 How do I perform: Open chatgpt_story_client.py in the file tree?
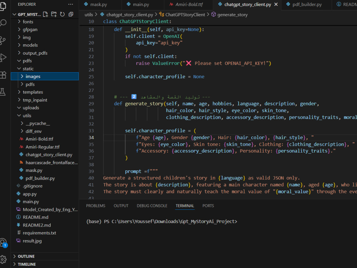45,154
